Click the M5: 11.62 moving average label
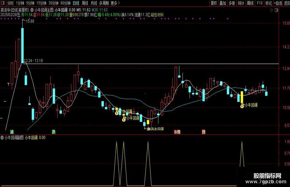 83,10
